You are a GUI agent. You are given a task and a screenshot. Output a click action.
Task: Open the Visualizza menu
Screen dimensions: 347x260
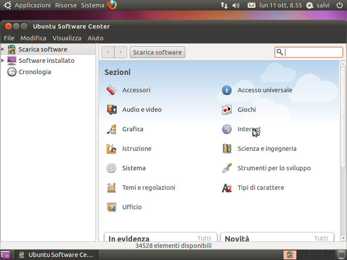[67, 38]
